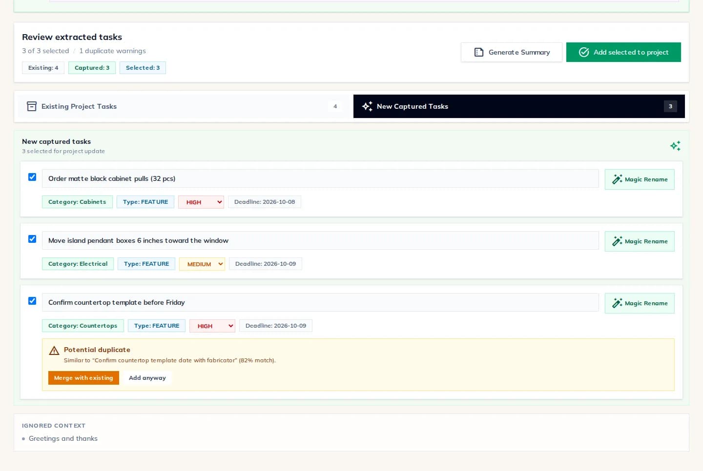
Task: Click the Greetings and thanks ignored item
Action: tap(63, 438)
